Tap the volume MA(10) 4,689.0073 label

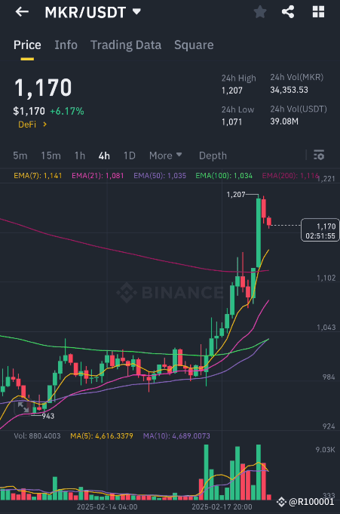[176, 436]
